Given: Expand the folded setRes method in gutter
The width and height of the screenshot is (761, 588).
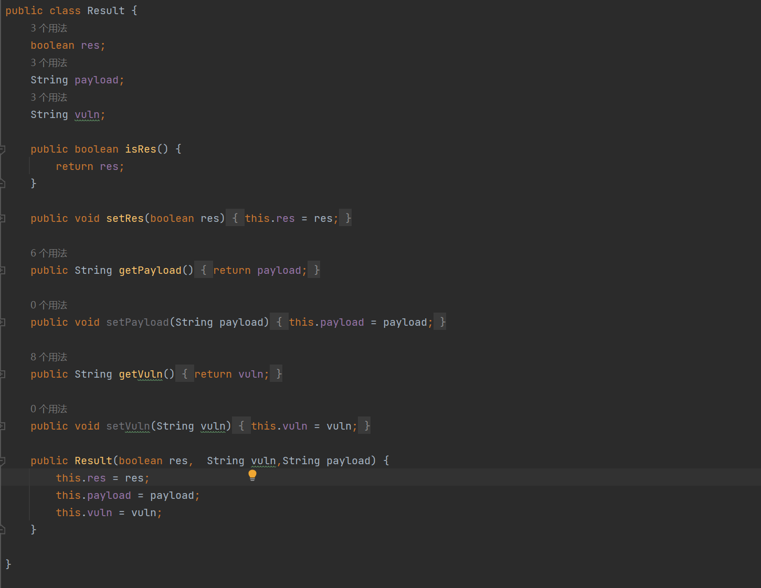Looking at the screenshot, I should 2,218.
